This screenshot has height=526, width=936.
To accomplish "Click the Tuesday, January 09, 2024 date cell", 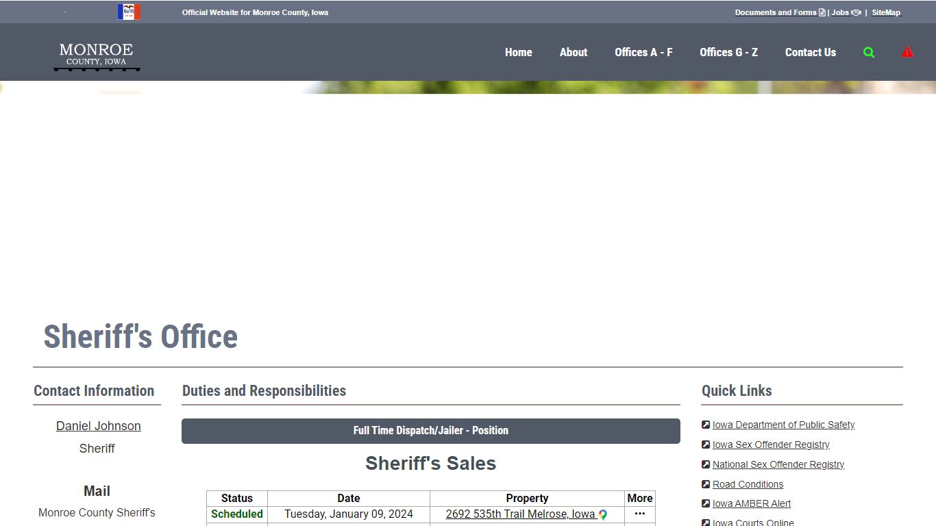I will [x=349, y=514].
